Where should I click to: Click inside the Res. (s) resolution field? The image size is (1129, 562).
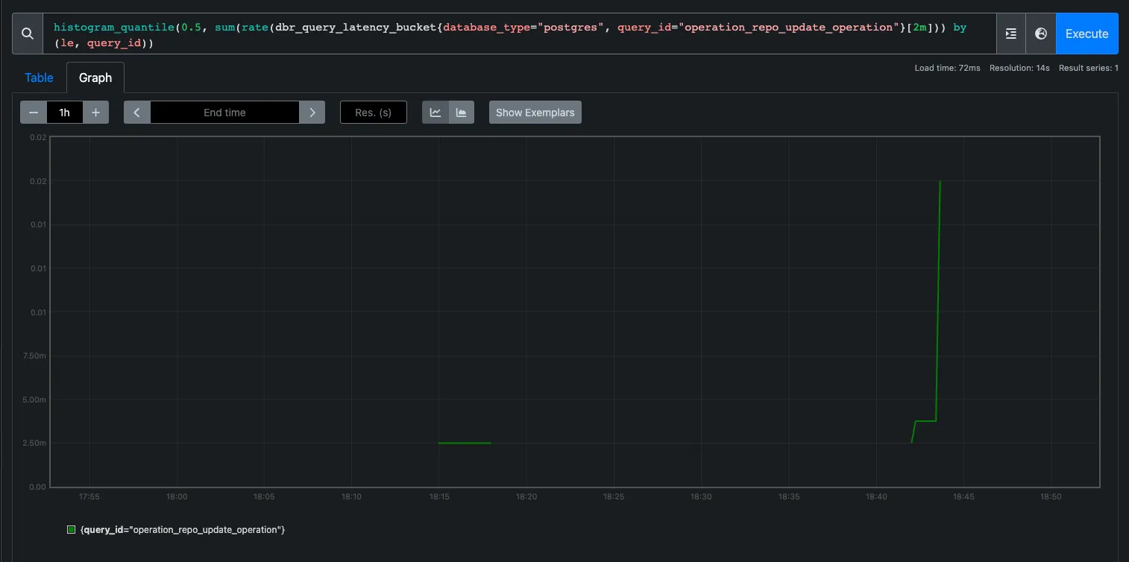point(373,112)
